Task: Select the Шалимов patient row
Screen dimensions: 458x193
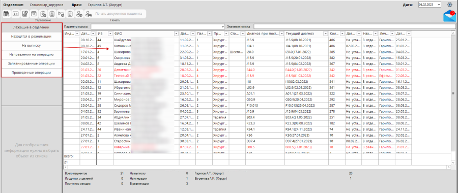Action: tap(237, 123)
